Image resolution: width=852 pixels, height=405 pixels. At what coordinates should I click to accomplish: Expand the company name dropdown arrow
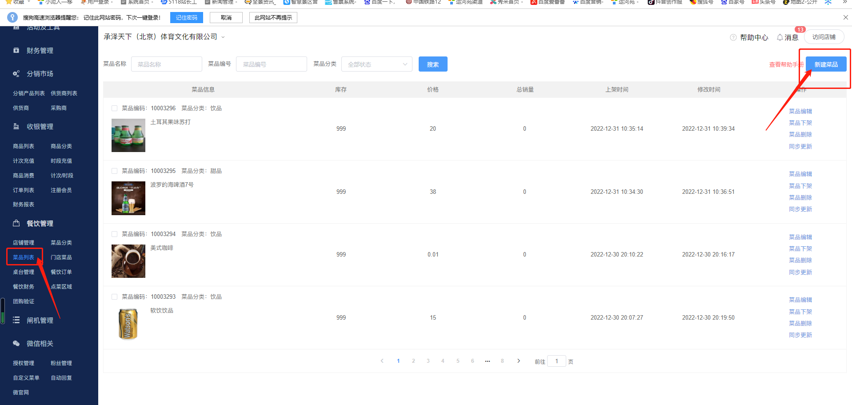tap(223, 37)
